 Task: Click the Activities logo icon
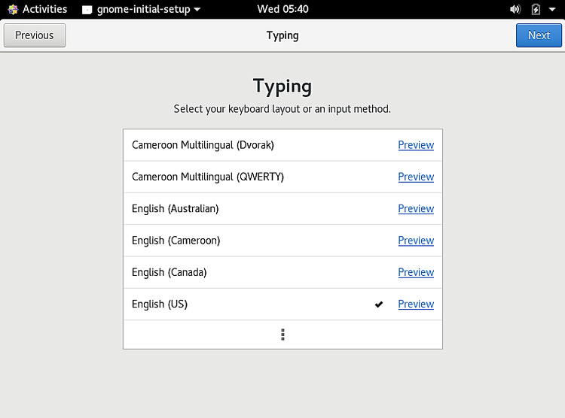(13, 10)
